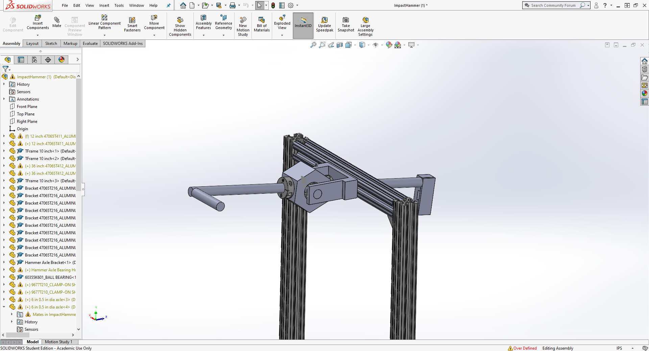The image size is (649, 351).
Task: Open Assembly Features tool
Action: click(203, 22)
